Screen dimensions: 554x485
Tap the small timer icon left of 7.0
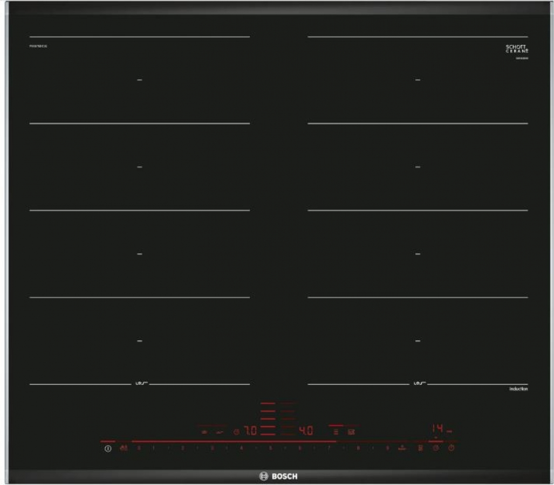(236, 432)
